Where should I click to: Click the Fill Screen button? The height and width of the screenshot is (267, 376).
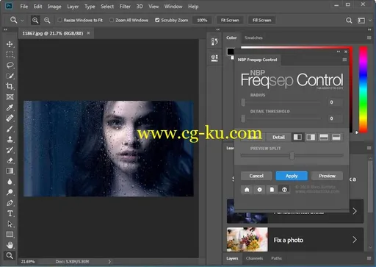(261, 21)
